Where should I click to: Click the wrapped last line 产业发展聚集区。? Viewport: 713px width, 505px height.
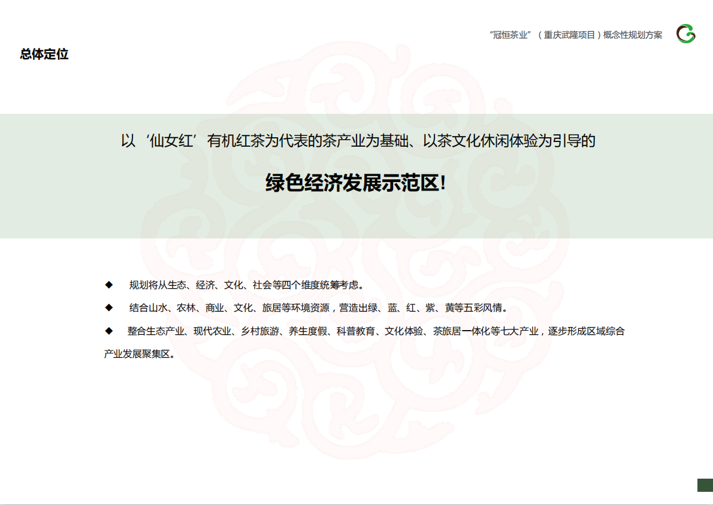(140, 354)
